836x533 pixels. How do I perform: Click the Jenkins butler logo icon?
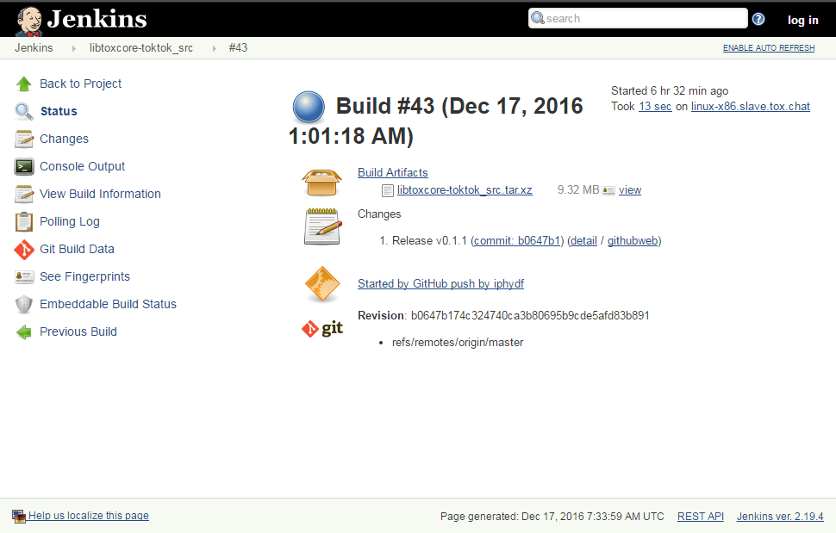pyautogui.click(x=28, y=21)
